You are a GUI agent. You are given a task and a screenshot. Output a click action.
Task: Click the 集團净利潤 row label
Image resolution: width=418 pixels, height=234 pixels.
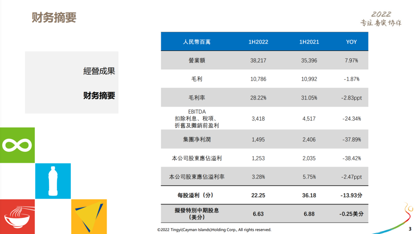[197, 139]
